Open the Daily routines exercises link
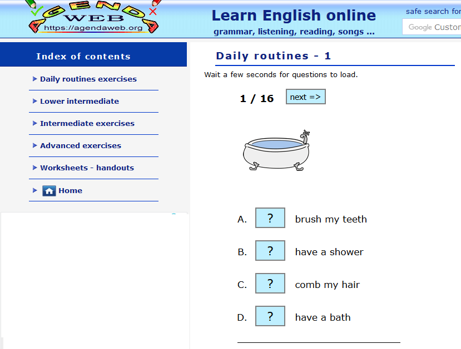The image size is (461, 349). pos(88,79)
